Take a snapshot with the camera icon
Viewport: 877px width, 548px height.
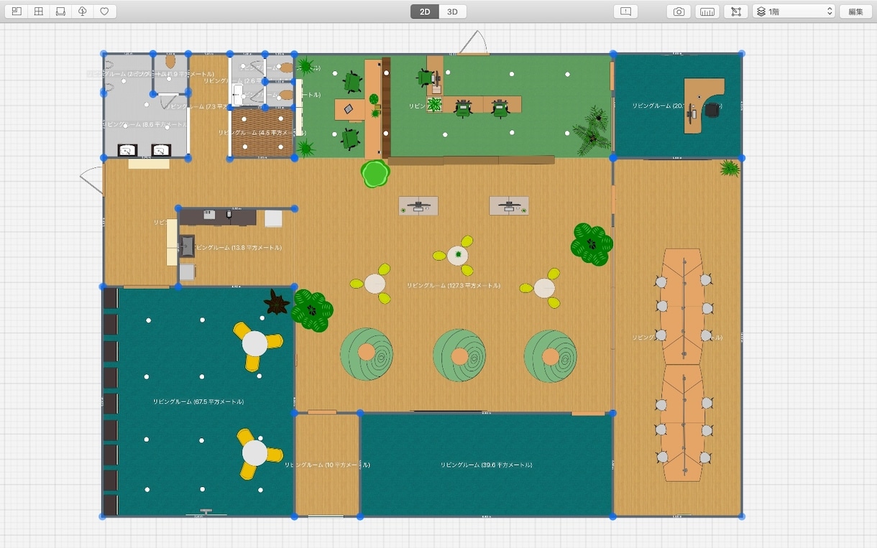pos(679,11)
